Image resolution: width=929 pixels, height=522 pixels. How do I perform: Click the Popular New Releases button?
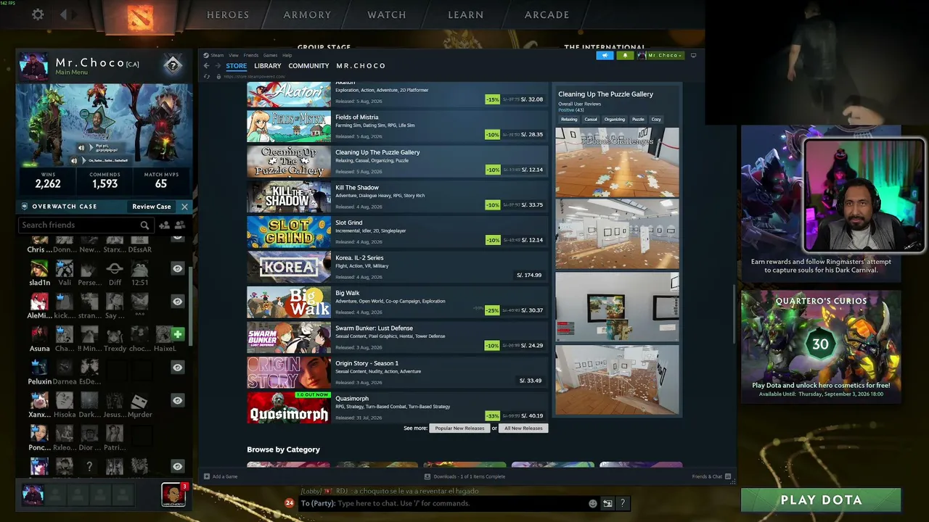pos(459,428)
